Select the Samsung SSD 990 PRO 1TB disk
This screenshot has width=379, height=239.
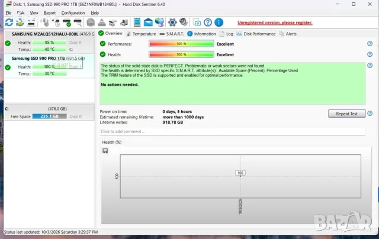point(49,66)
